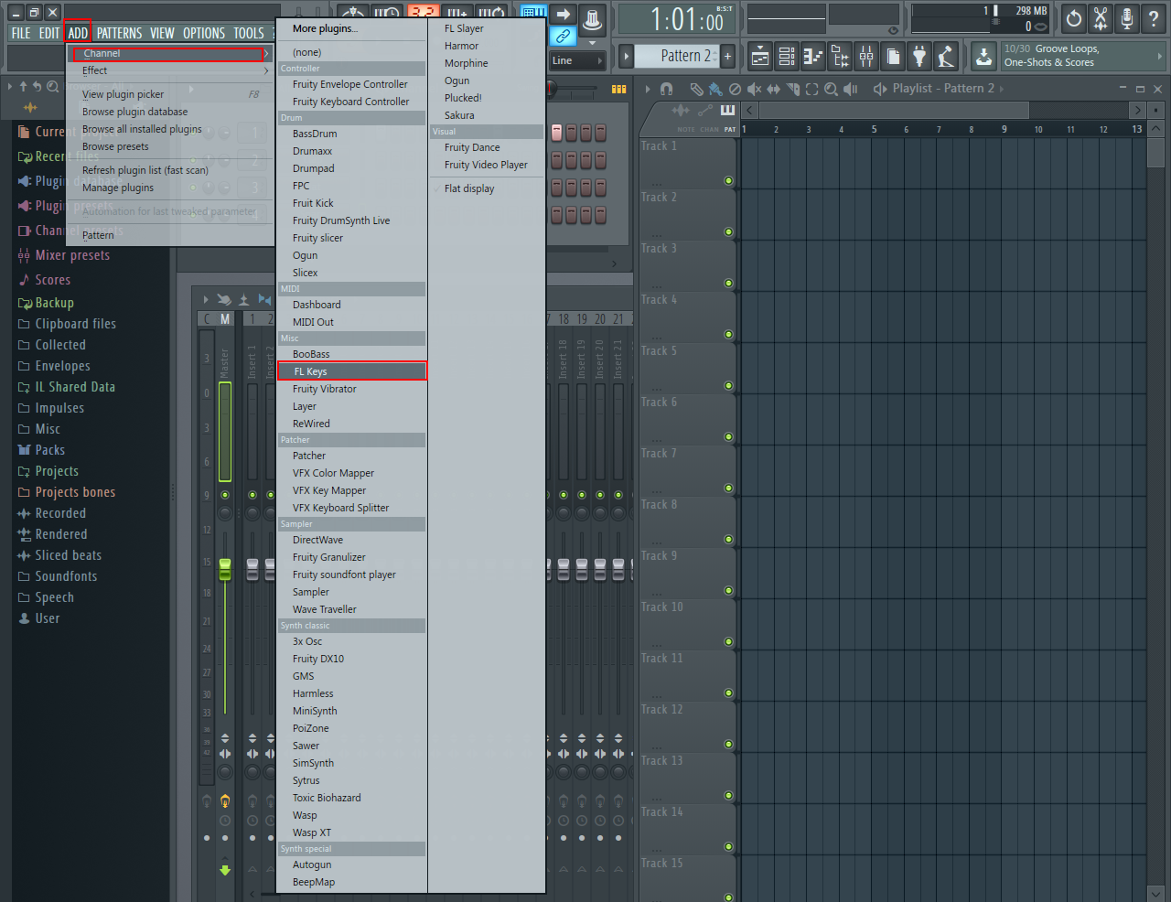Click Browse plugin database

pyautogui.click(x=134, y=112)
